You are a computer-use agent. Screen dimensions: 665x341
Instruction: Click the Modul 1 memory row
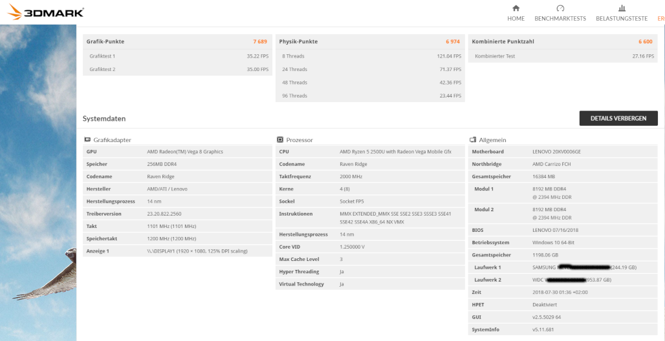click(x=563, y=192)
